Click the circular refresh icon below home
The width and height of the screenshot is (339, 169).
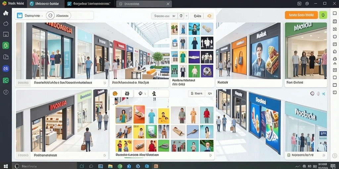click(x=6, y=23)
